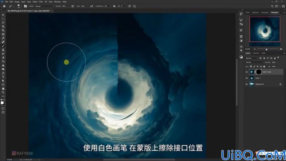Open the Flow value dropdown
The width and height of the screenshot is (286, 161).
(x=87, y=6)
